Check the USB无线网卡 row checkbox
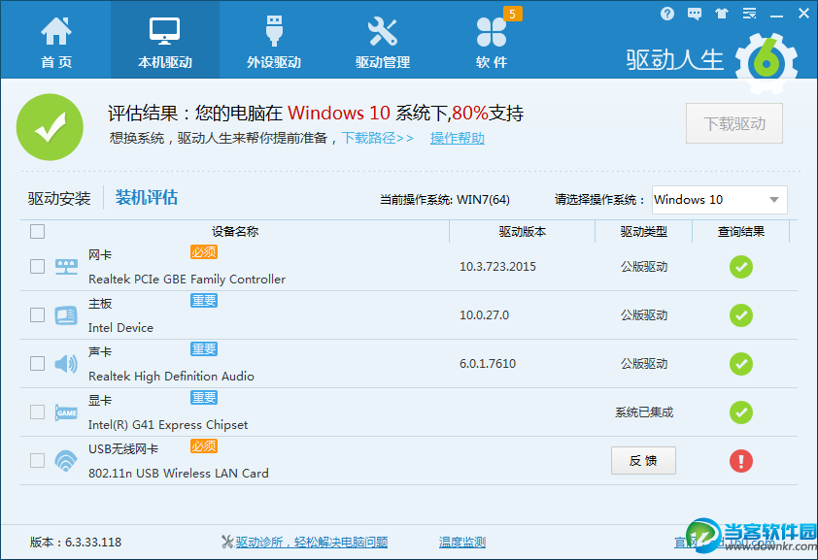818x560 pixels. pos(38,460)
